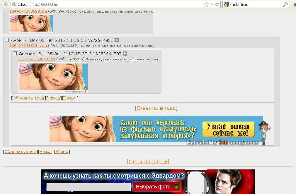Open Rapunzel thumbnail in post №32664887
Viewport: 296px width, 194px height.
53,78
